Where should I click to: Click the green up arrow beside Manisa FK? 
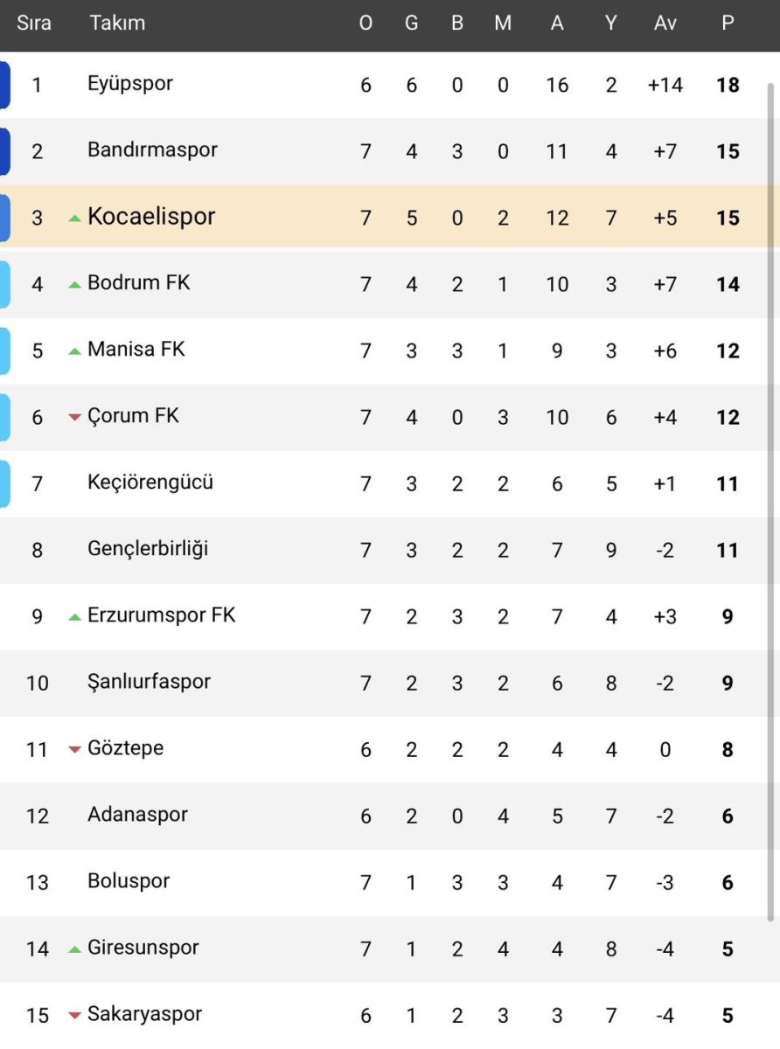[74, 351]
